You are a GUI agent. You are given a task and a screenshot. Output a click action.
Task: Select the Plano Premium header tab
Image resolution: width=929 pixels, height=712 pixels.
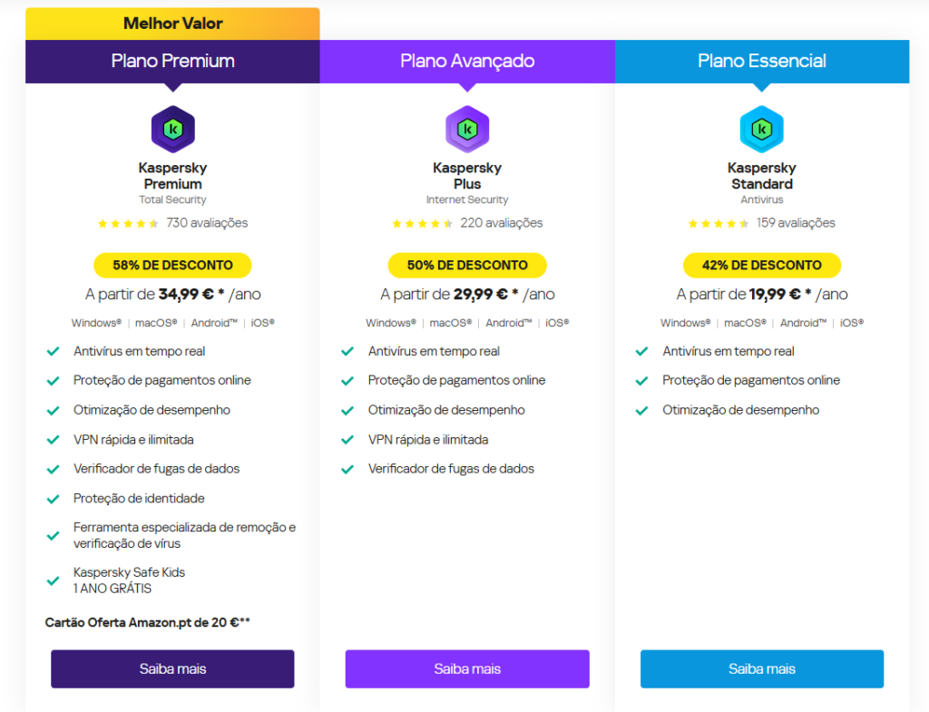(x=172, y=62)
